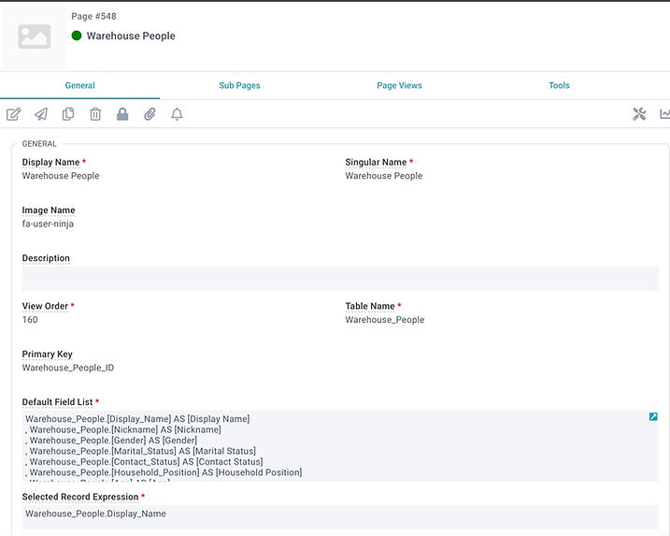The image size is (670, 536).
Task: Click the Singular Name label
Action: pyautogui.click(x=376, y=162)
